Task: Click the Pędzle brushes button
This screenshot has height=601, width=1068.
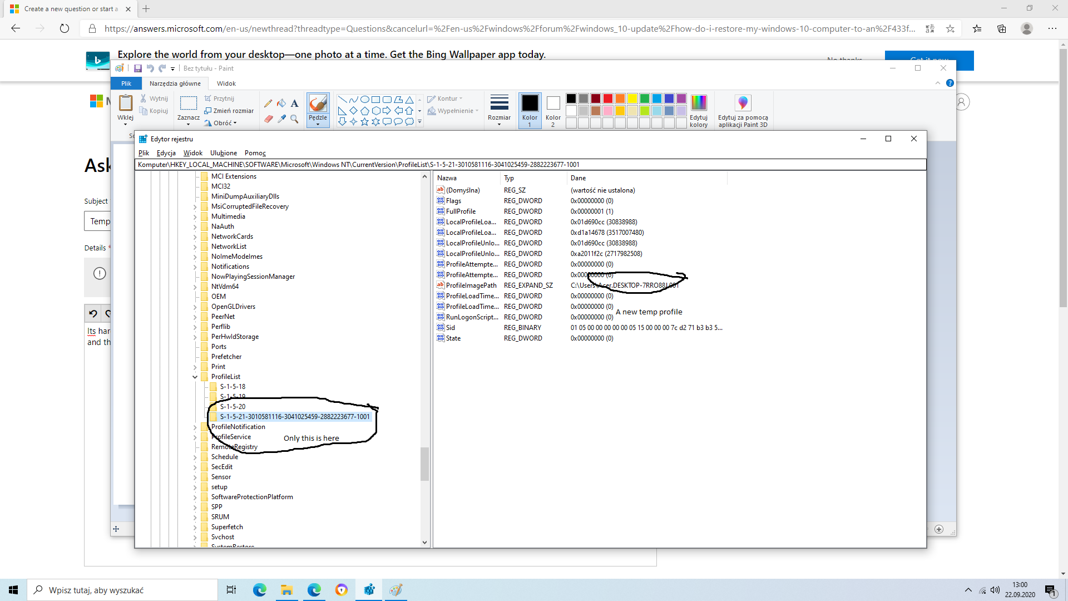Action: click(x=318, y=110)
